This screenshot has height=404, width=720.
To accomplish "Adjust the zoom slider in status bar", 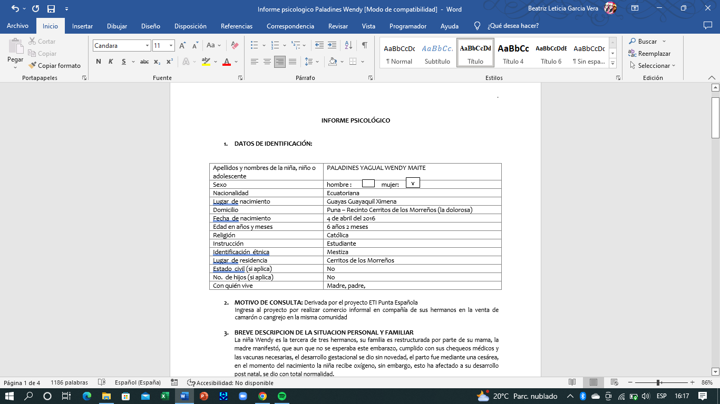I will click(x=658, y=382).
